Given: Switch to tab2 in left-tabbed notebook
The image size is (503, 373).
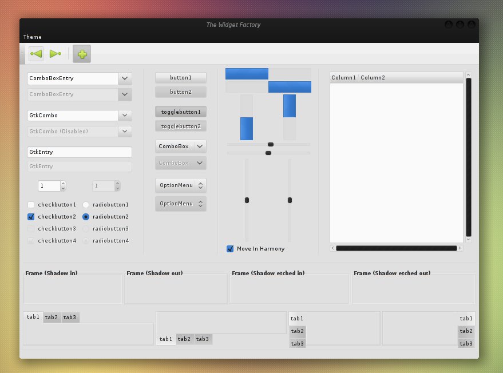Looking at the screenshot, I should click(298, 331).
